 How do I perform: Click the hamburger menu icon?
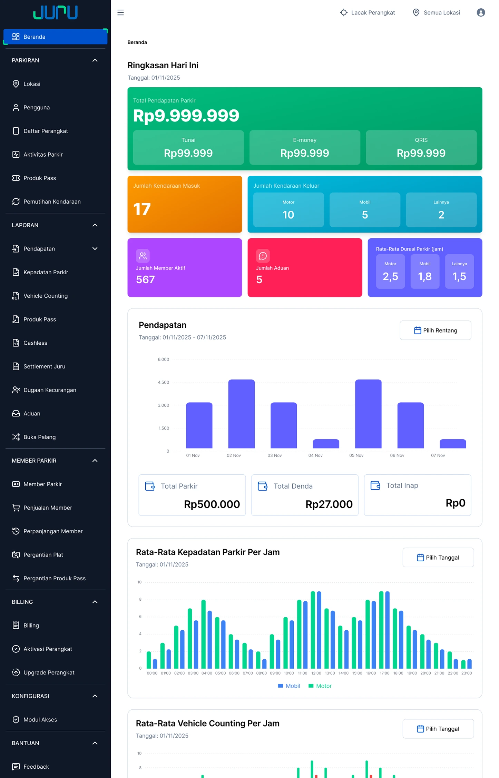click(120, 13)
